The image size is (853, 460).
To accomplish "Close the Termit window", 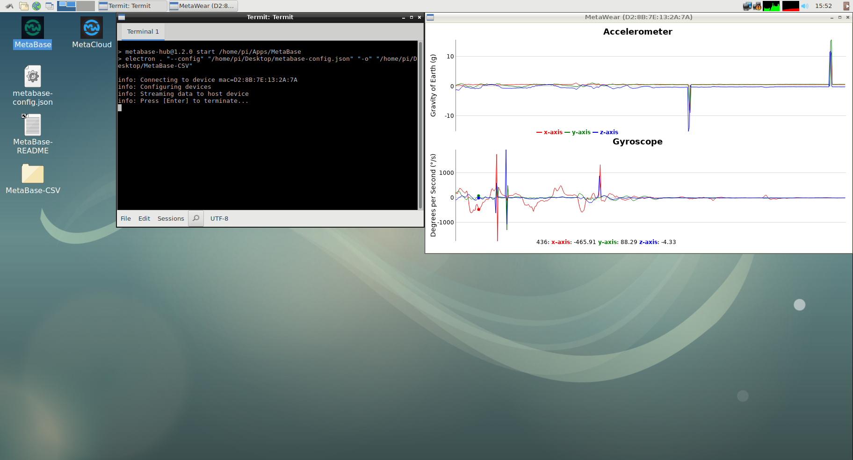I will (419, 17).
